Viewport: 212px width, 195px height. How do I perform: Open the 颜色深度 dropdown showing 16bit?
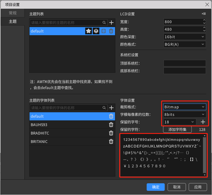tap(185, 37)
